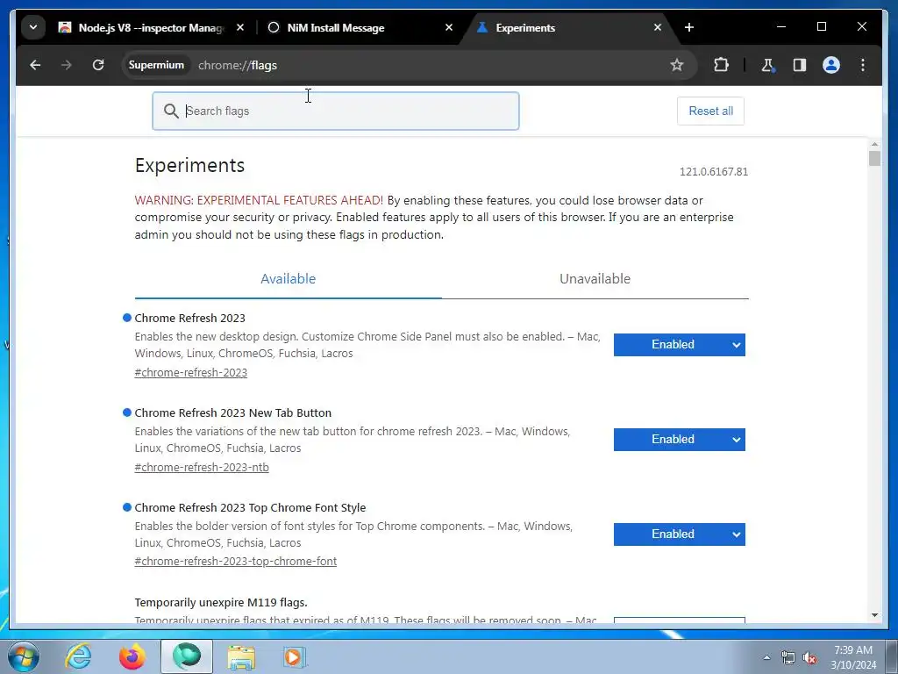Viewport: 898px width, 674px height.
Task: Click the Supermium site chip in address bar
Action: click(x=156, y=65)
